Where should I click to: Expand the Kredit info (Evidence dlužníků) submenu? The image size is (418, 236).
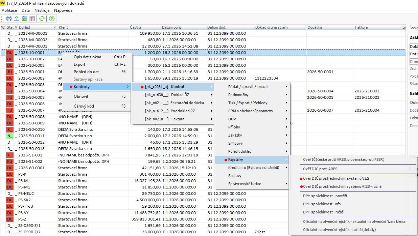pyautogui.click(x=253, y=168)
